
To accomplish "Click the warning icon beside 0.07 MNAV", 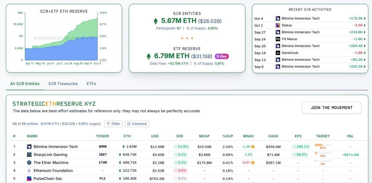I will point(253,163).
